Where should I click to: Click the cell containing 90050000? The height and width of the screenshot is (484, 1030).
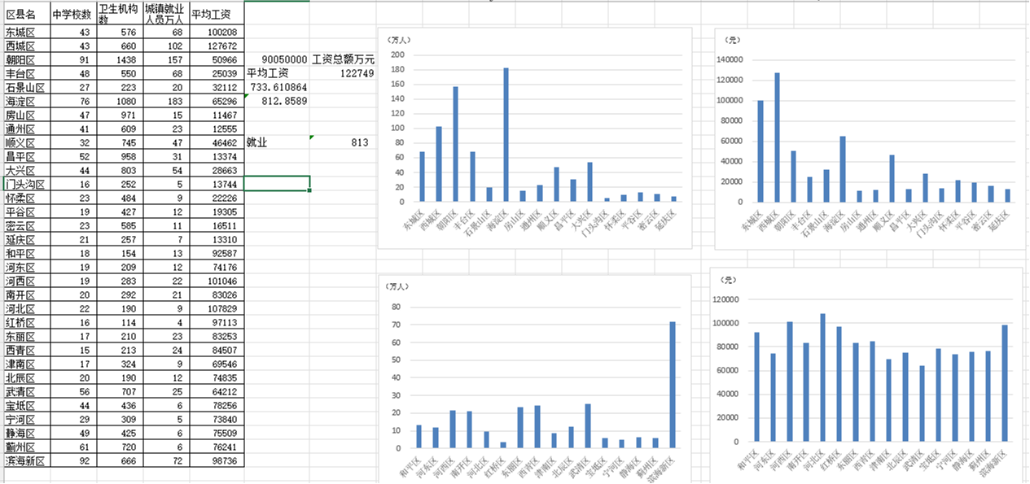[x=277, y=60]
